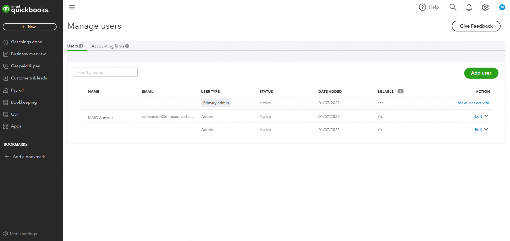Open View user activity for the Primary admin

tap(473, 103)
